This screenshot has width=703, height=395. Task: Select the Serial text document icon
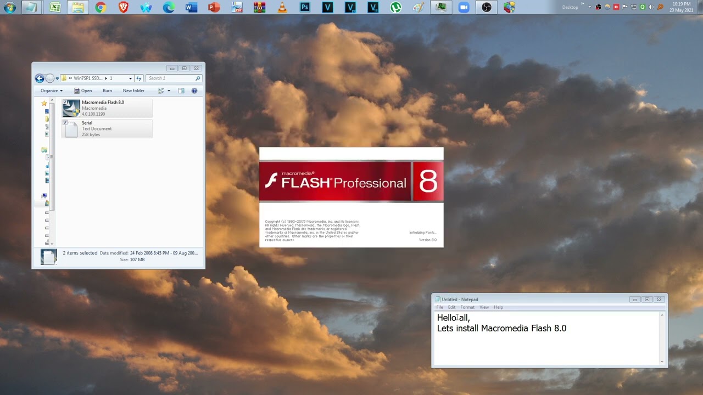click(x=71, y=128)
